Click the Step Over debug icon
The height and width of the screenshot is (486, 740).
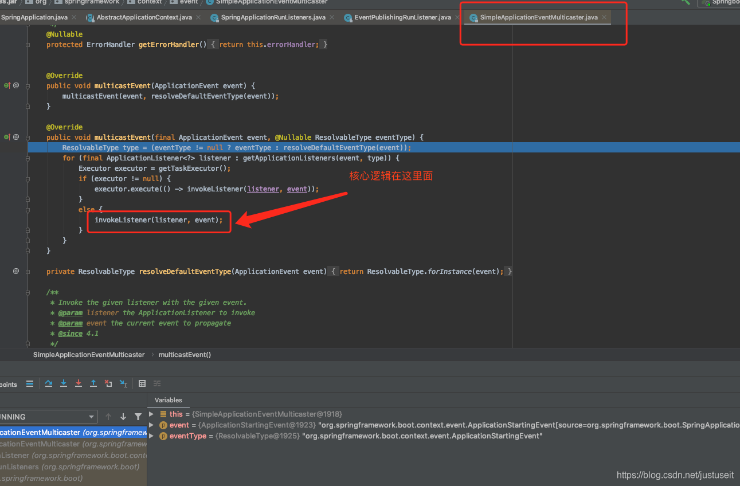(x=49, y=383)
